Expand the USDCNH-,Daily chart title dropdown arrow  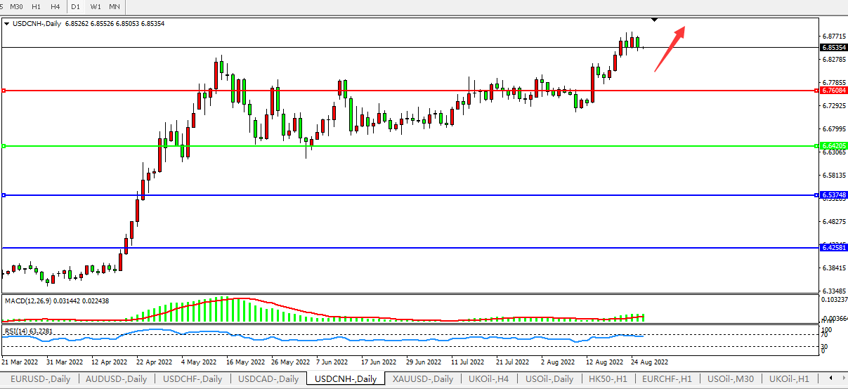pyautogui.click(x=6, y=24)
